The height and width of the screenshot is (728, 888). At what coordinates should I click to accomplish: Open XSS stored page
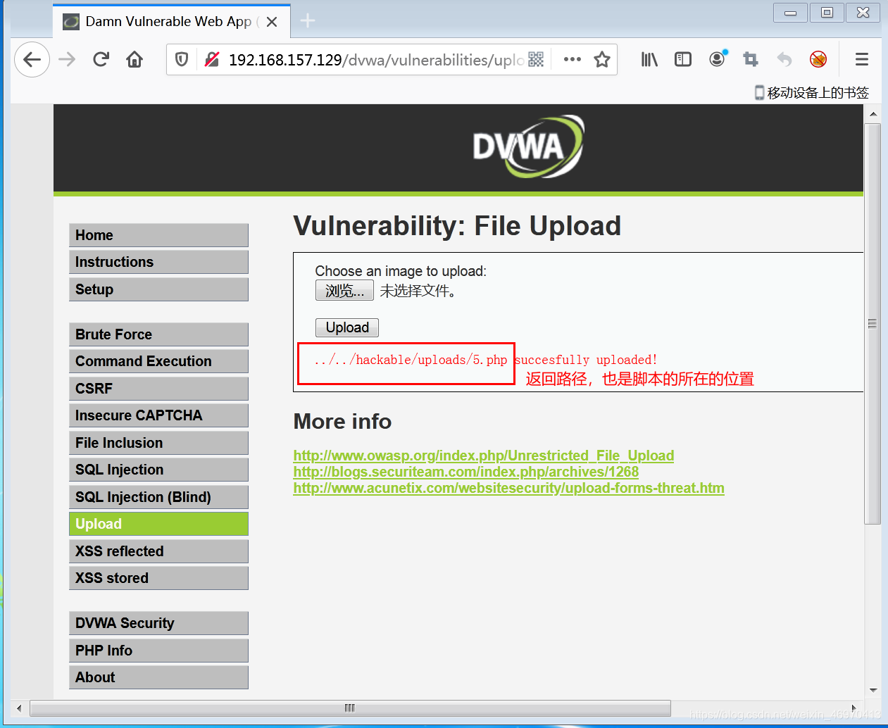tap(158, 578)
